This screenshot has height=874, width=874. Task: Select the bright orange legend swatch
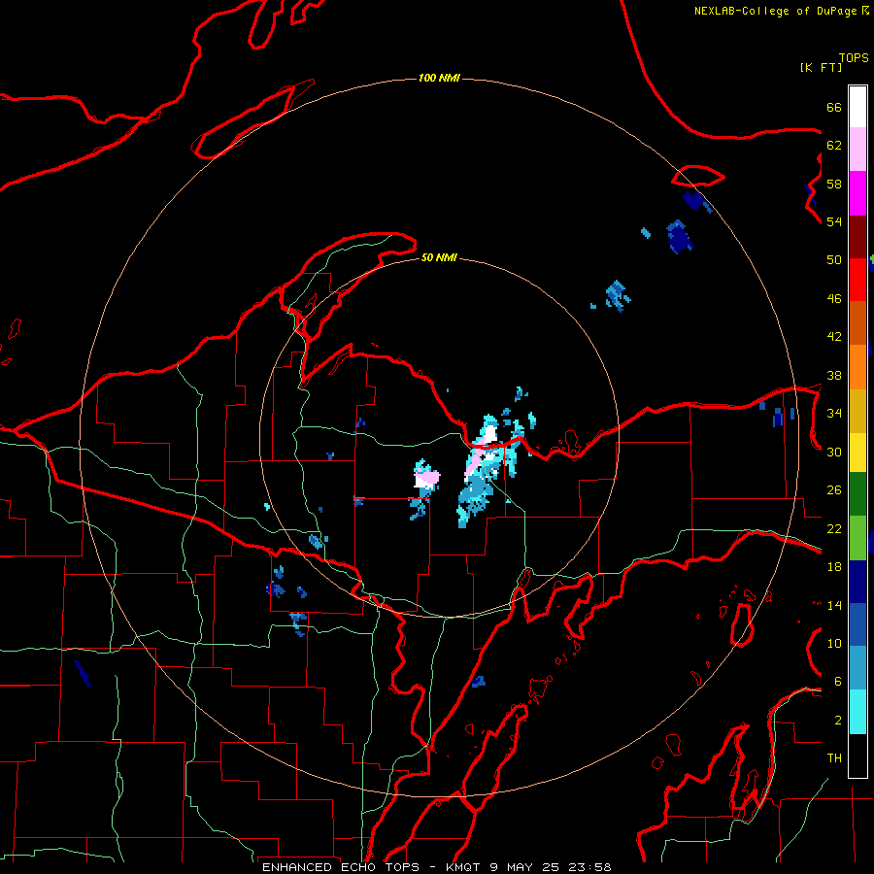(857, 367)
